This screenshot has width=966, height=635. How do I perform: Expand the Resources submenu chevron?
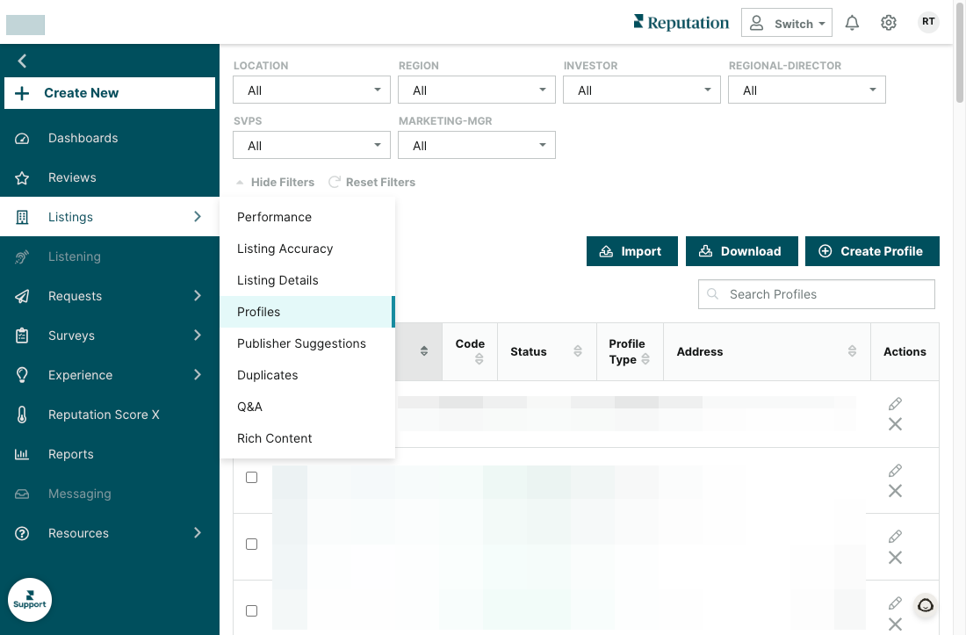pos(197,533)
